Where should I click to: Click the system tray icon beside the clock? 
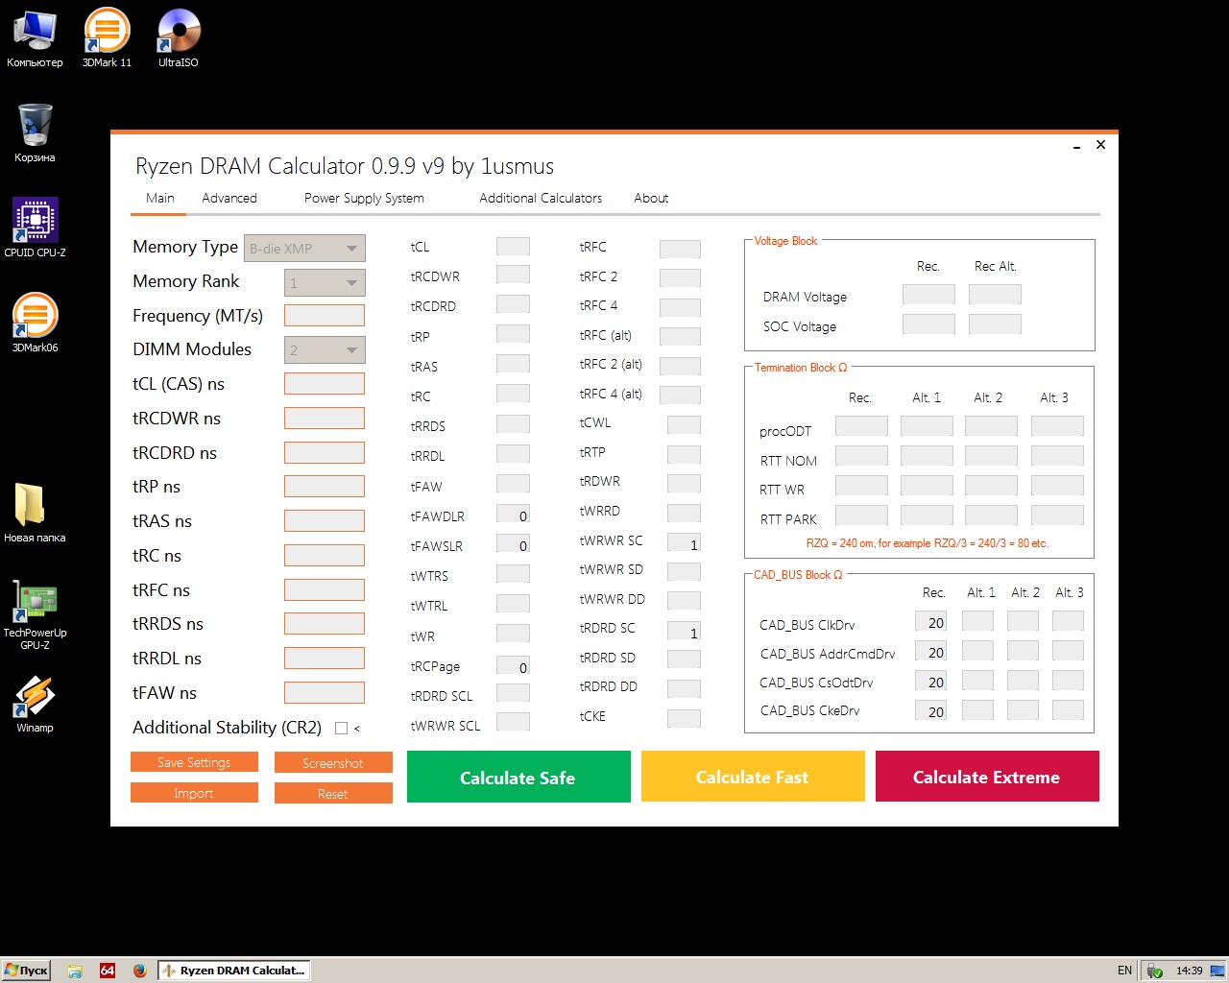[1155, 971]
